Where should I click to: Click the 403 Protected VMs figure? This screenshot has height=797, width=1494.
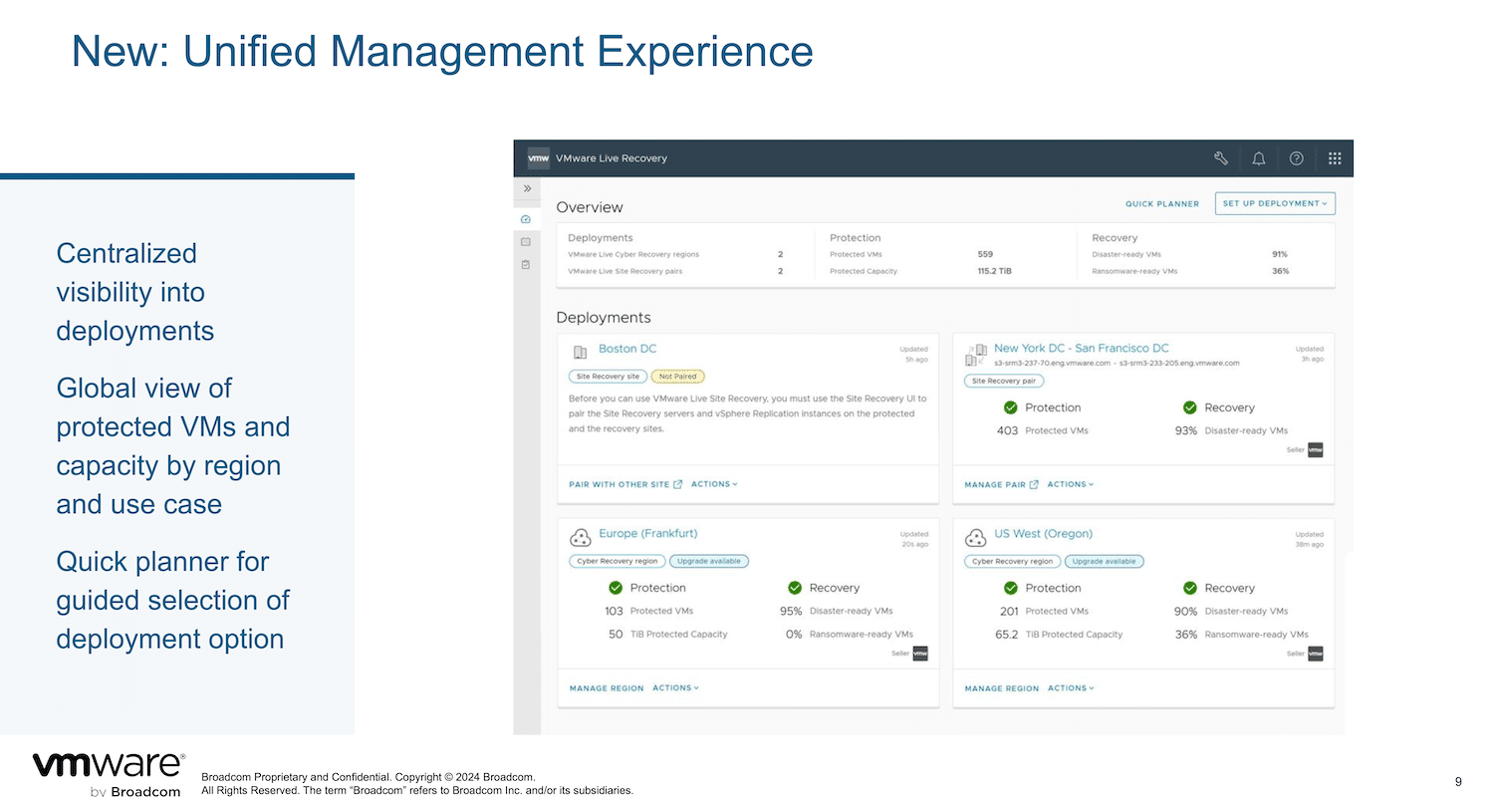1007,430
